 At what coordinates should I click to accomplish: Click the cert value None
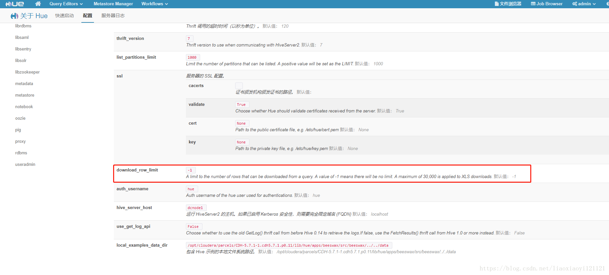pos(242,123)
